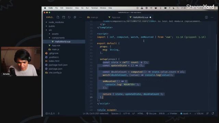Image resolution: width=219 pixels, height=123 pixels.
Task: Refresh the Explorer file tree
Action: tap(69, 17)
